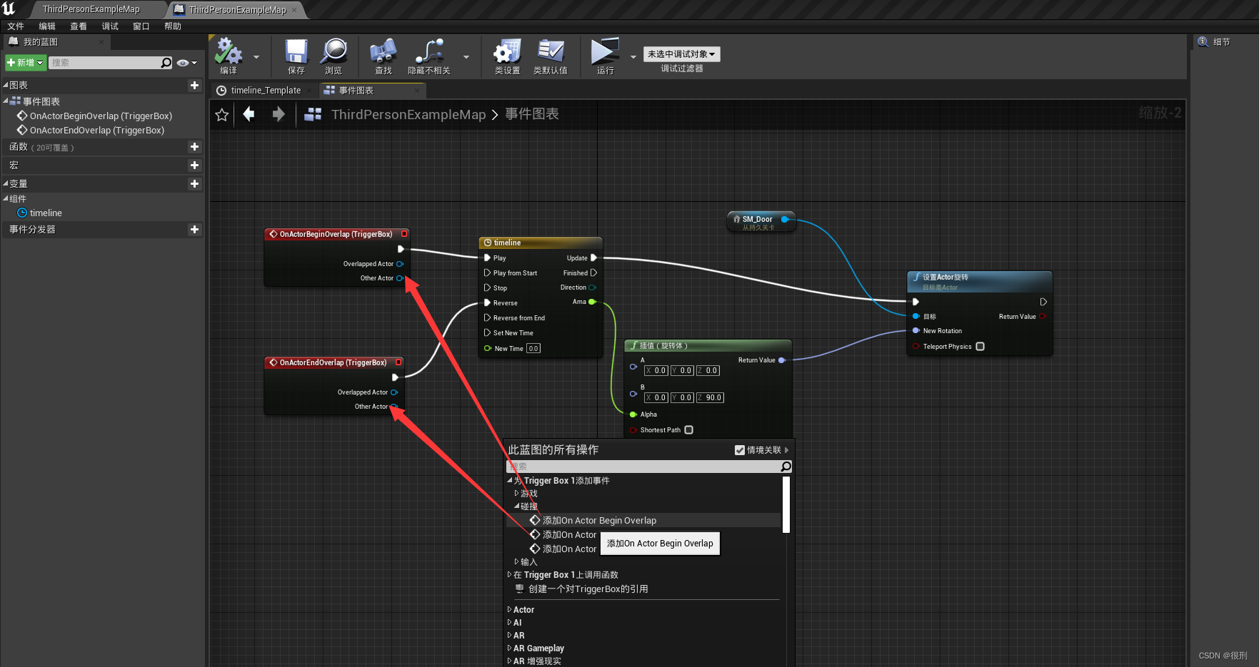The height and width of the screenshot is (667, 1259).
Task: Expand the Input (输入) category
Action: tap(517, 561)
